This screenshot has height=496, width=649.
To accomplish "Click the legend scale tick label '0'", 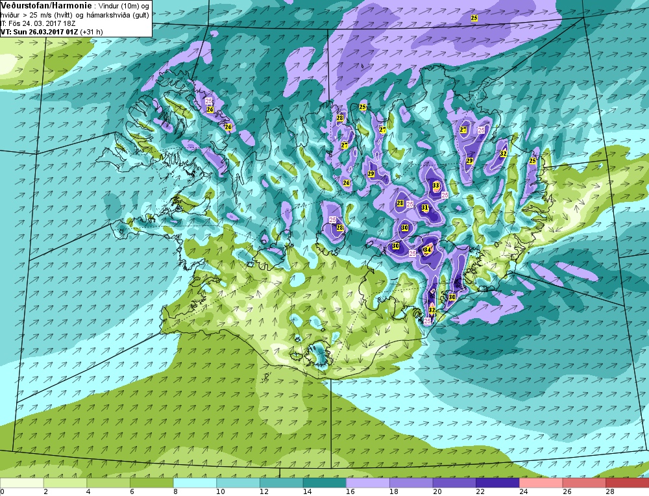I will 3,492.
